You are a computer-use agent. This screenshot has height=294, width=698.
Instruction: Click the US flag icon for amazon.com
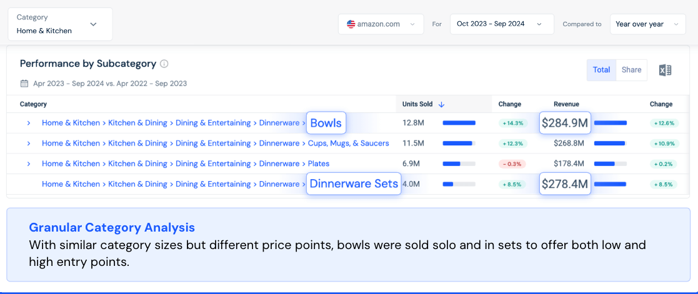(351, 24)
